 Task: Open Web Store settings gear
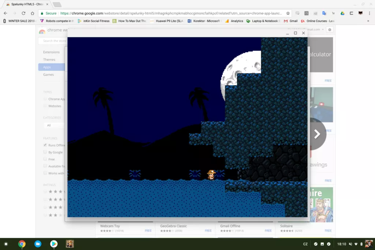coord(330,30)
